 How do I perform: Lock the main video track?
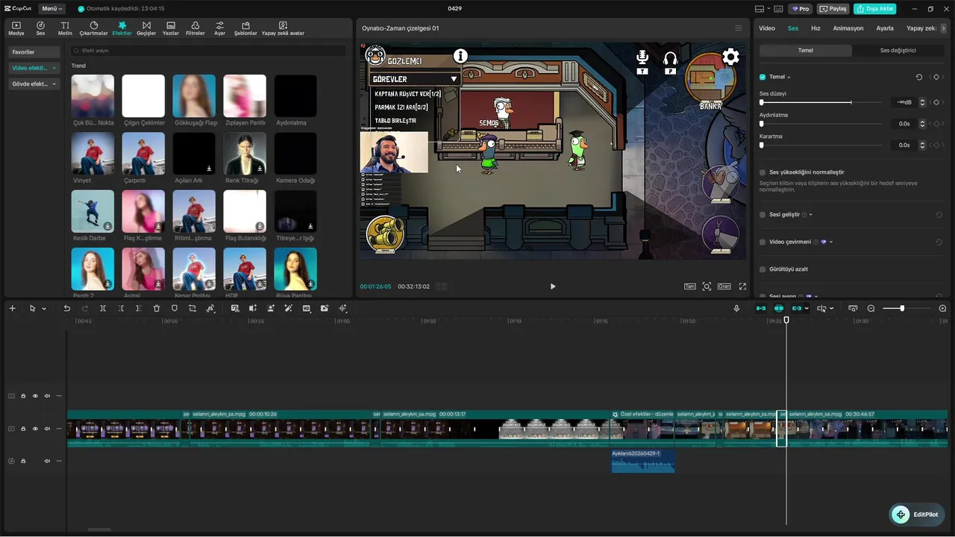pos(23,429)
